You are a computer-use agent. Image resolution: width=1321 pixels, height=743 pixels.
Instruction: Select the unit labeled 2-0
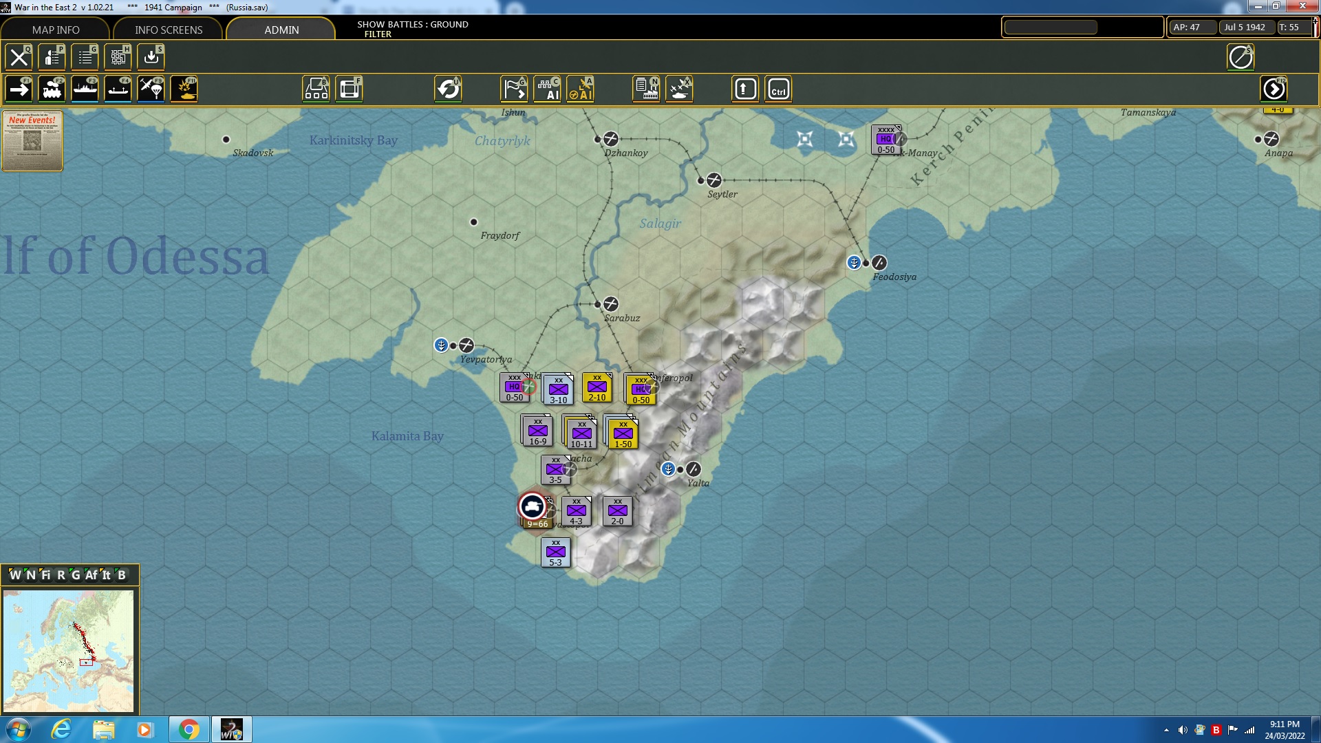point(618,511)
